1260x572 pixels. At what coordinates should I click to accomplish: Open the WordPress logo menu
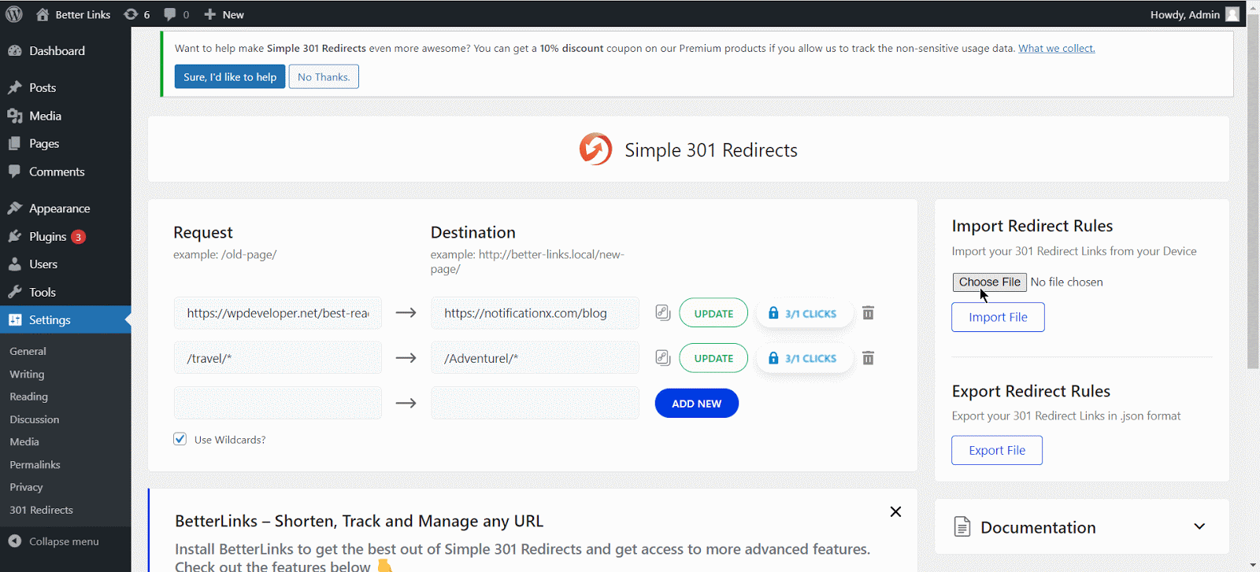[x=14, y=14]
